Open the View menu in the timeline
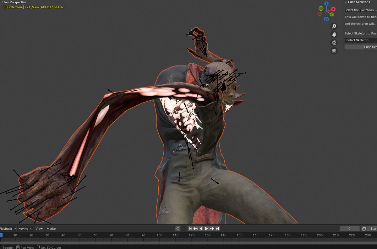The image size is (377, 249). click(39, 229)
